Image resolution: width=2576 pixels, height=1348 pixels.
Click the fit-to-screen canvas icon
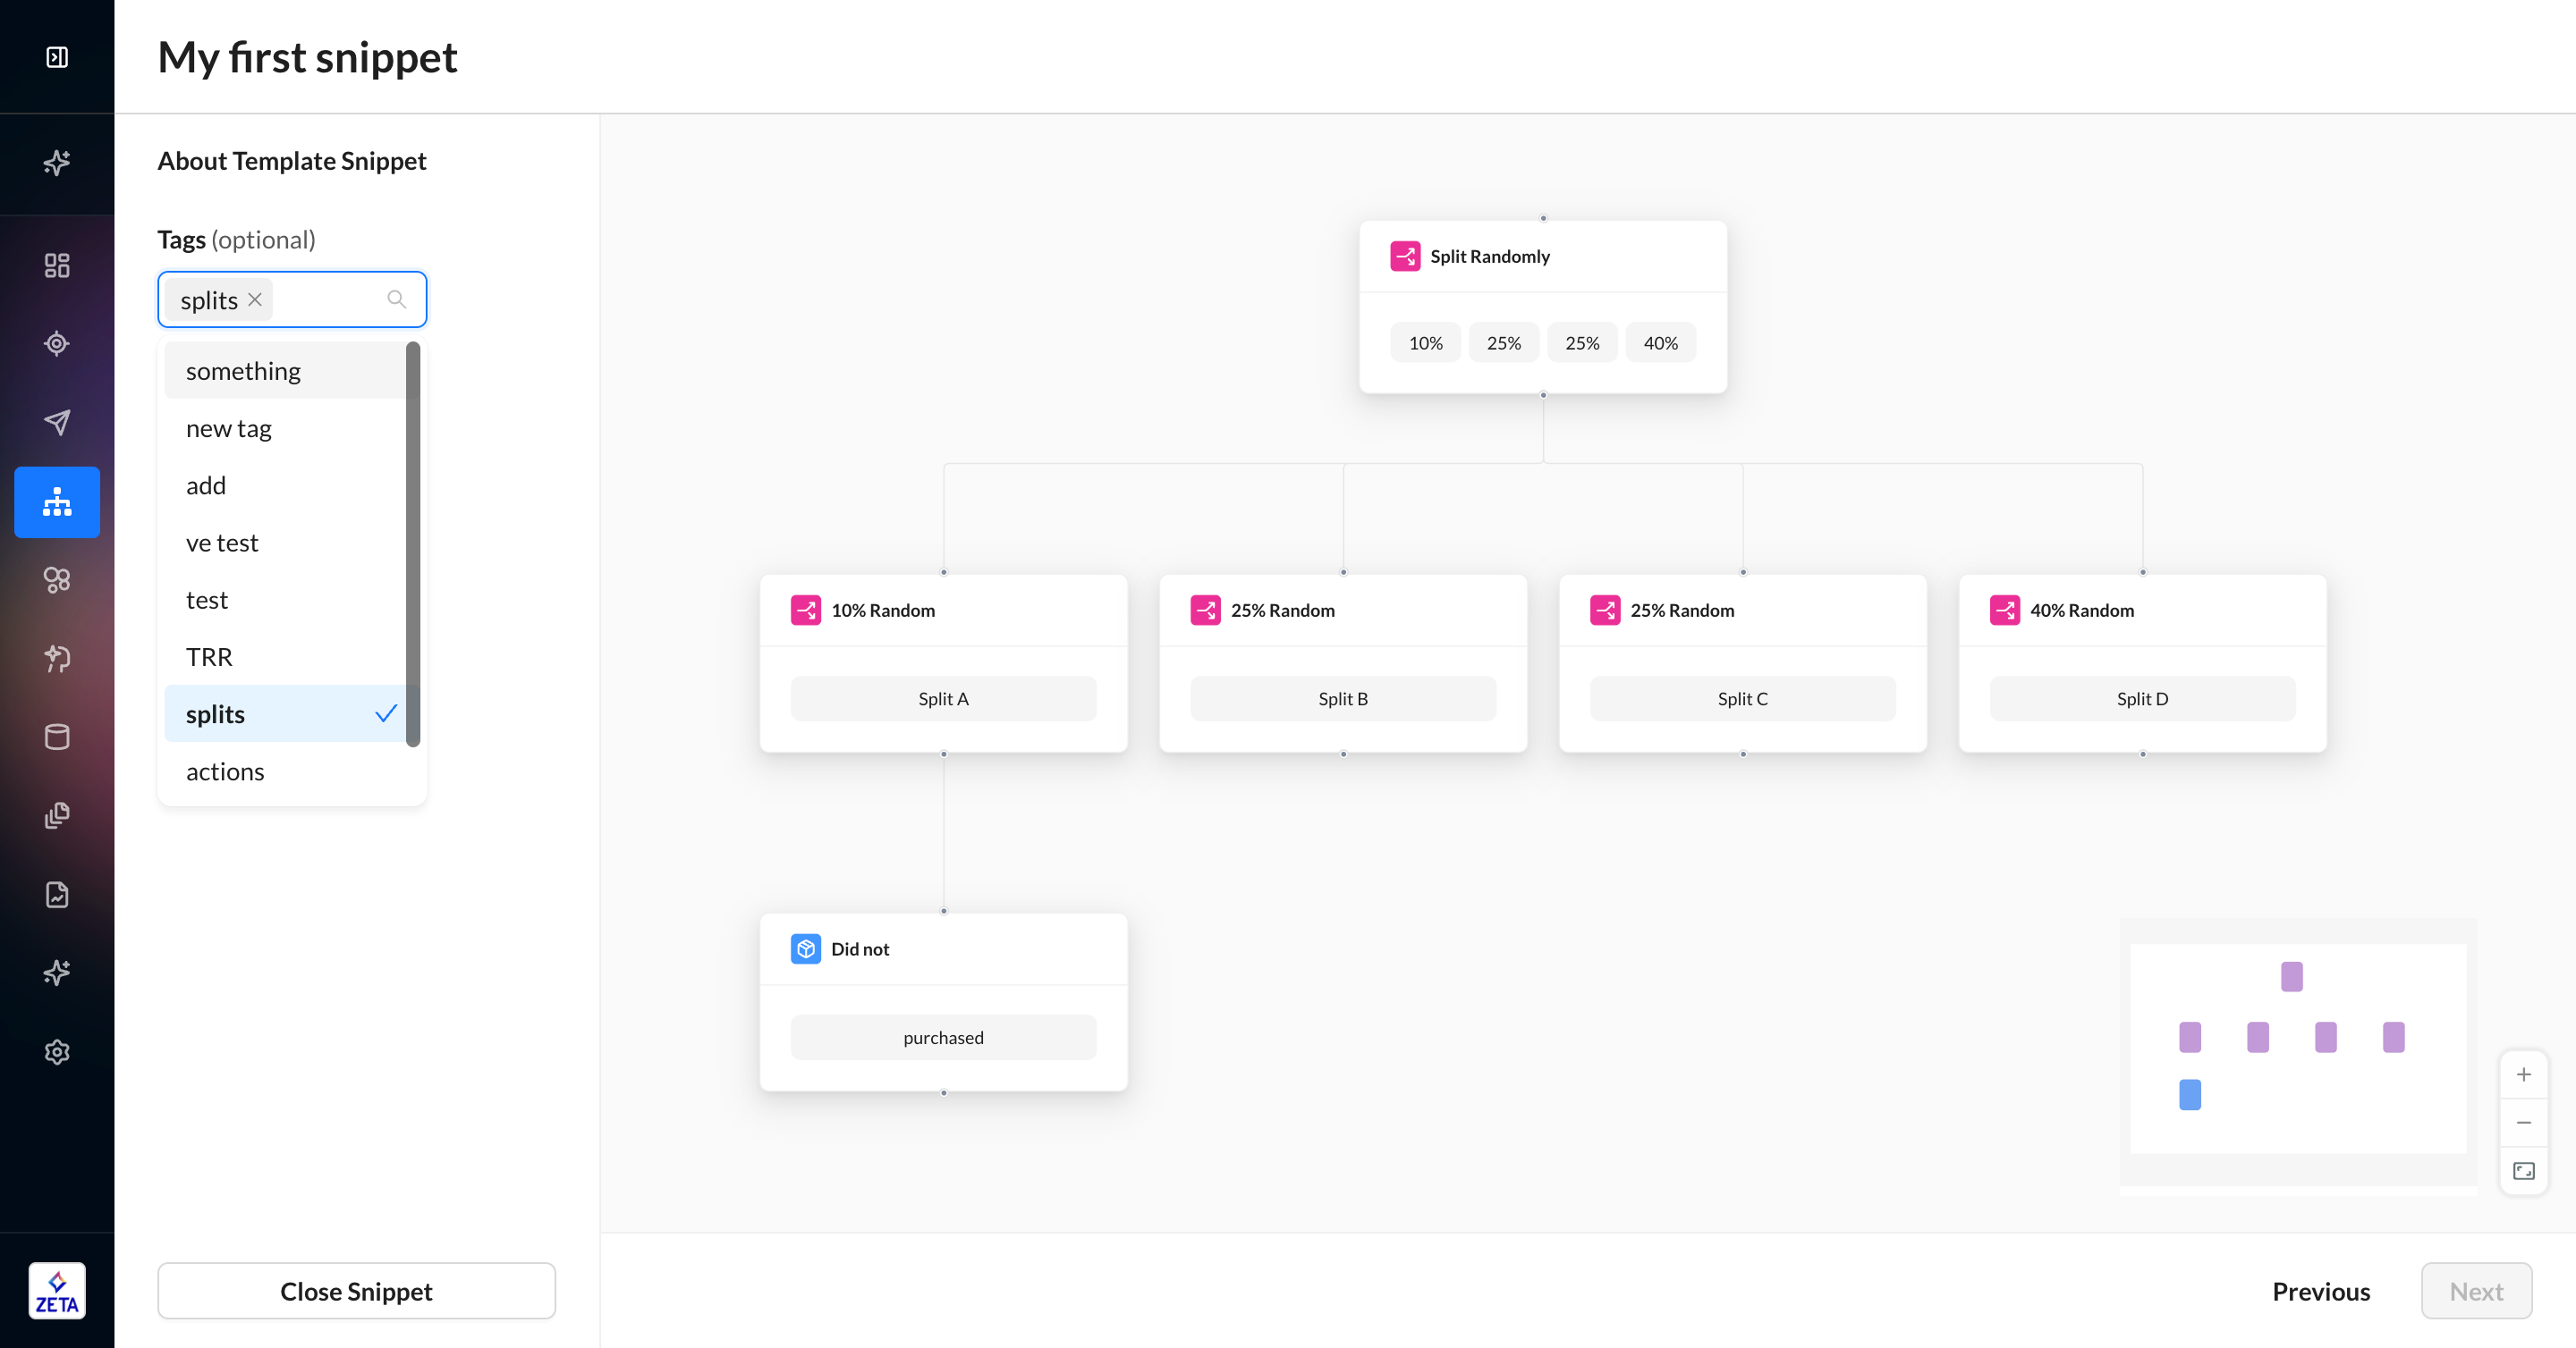(x=2523, y=1171)
